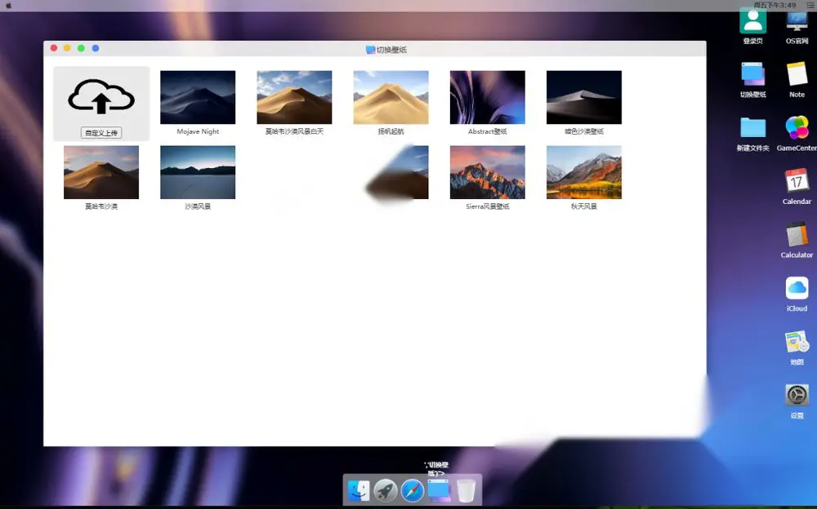
Task: Apply the 秋天风景 autumn wallpaper thumbnail
Action: coord(584,172)
